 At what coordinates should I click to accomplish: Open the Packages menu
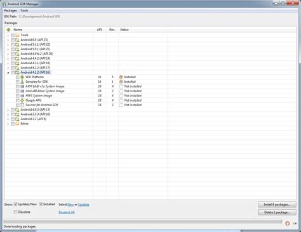[x=10, y=10]
